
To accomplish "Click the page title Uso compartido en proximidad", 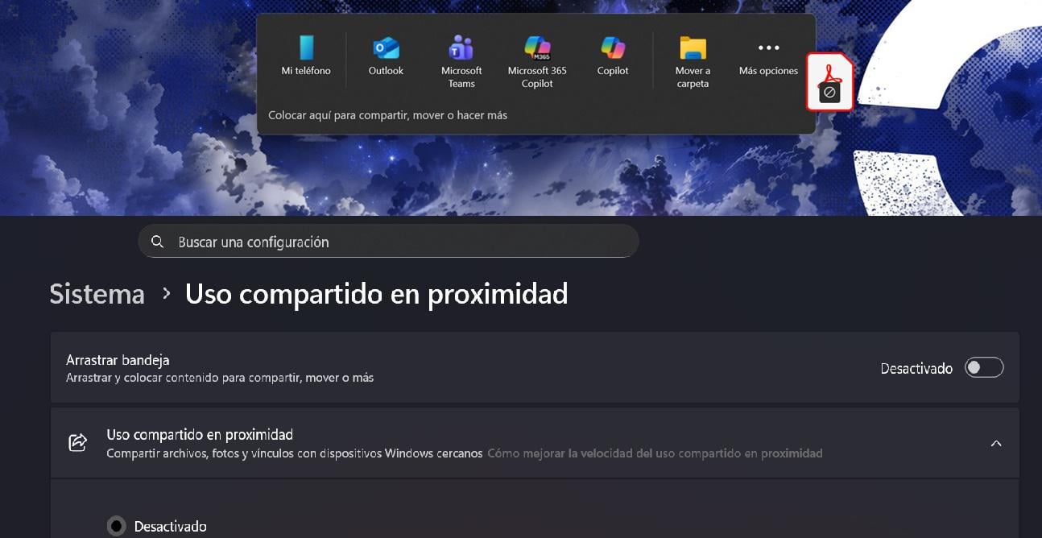I will pyautogui.click(x=376, y=294).
